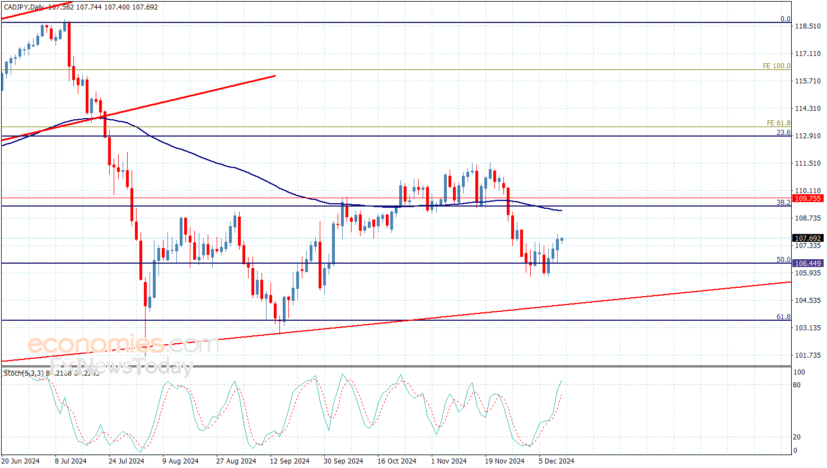Click the 114.310 price axis value
Image resolution: width=827 pixels, height=468 pixels.
[x=808, y=109]
